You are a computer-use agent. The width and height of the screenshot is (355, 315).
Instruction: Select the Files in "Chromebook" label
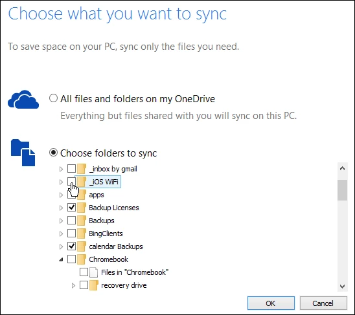click(135, 272)
